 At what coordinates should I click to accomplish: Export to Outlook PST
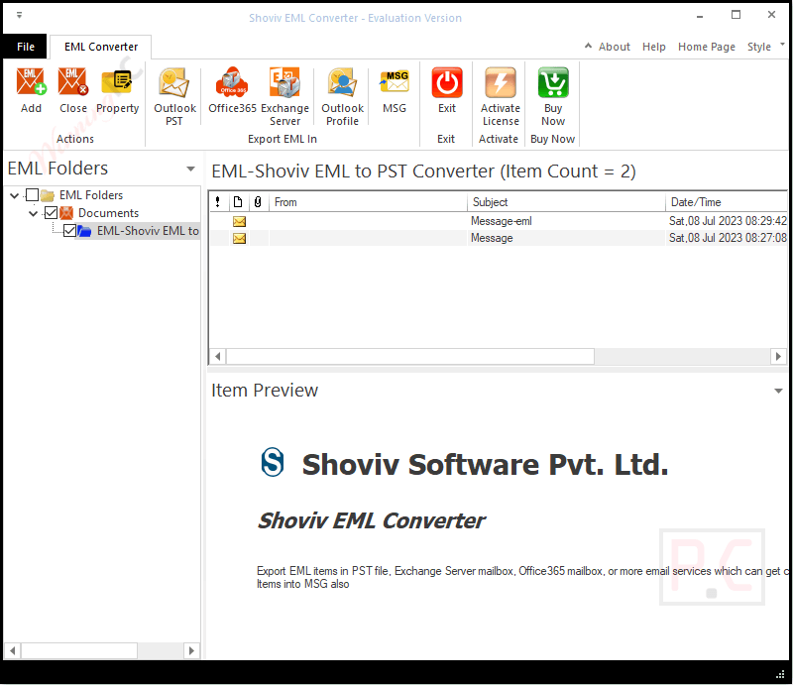(174, 82)
